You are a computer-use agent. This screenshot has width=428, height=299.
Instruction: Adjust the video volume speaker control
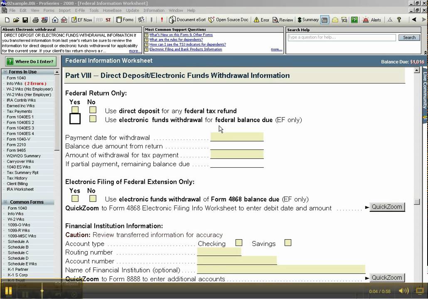click(404, 291)
